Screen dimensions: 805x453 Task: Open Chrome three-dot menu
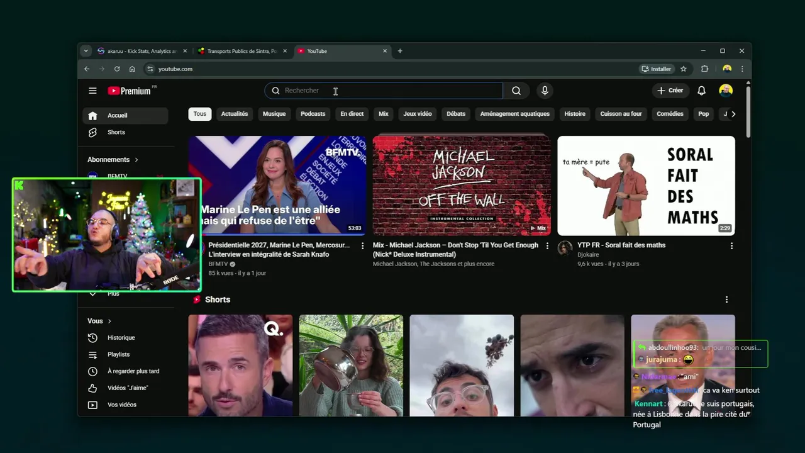tap(742, 69)
